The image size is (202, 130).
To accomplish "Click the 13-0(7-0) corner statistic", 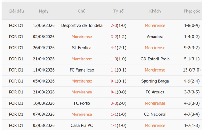I will (x=192, y=70).
